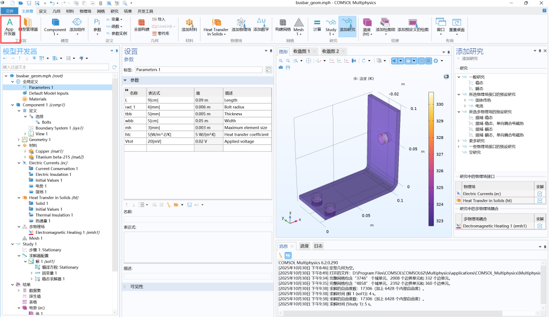Image resolution: width=549 pixels, height=317 pixels.
Task: Uncheck the Heat Transfer in Solids solve checkbox
Action: (540, 201)
